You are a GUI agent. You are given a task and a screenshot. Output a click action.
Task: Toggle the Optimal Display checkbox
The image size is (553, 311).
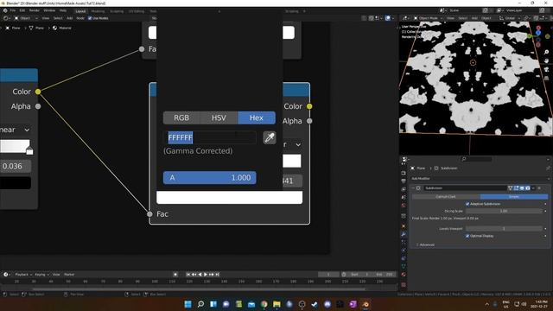pyautogui.click(x=467, y=236)
